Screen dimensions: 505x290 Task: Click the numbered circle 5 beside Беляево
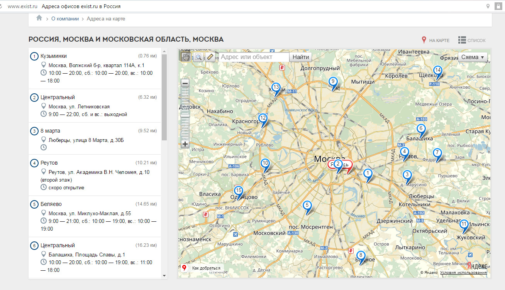(x=34, y=204)
